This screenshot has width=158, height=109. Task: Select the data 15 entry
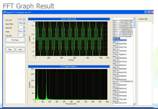point(120,57)
